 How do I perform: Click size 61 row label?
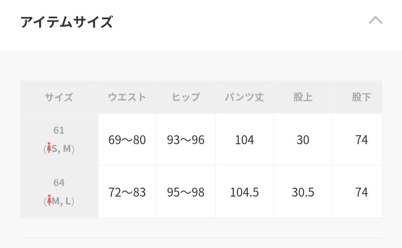(59, 140)
